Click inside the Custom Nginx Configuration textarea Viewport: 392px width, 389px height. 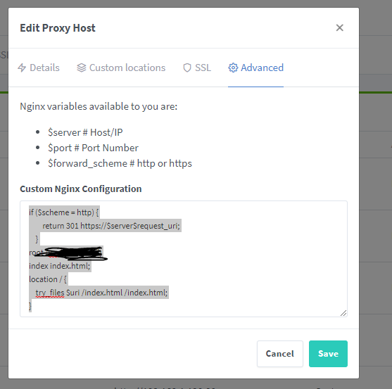184,259
